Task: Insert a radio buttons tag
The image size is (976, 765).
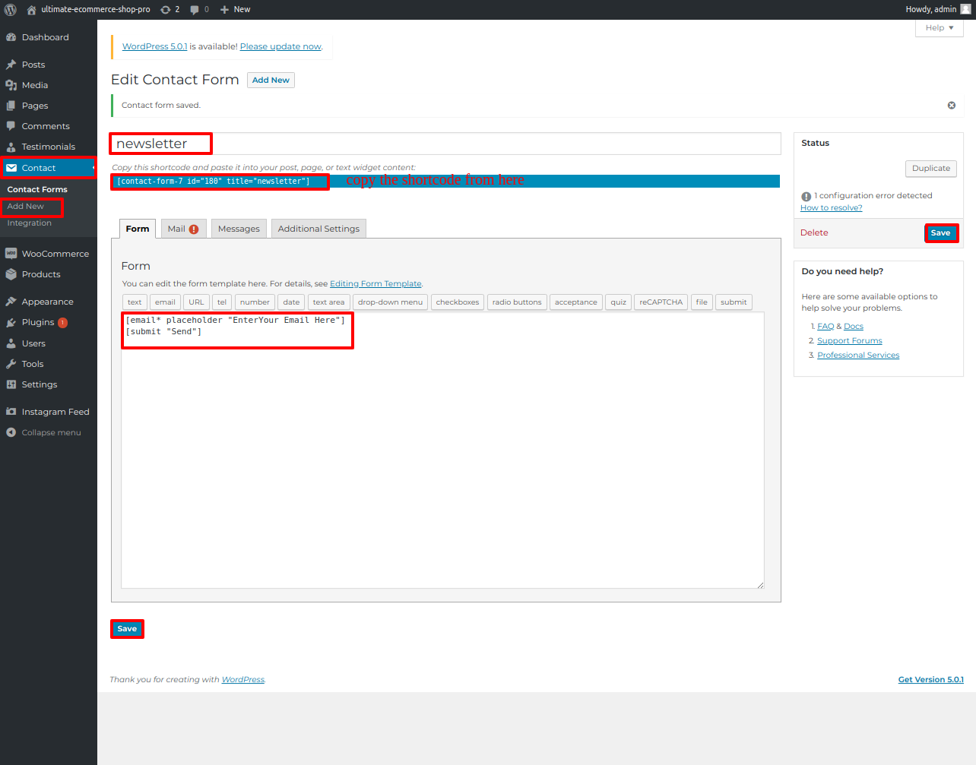Action: point(517,302)
